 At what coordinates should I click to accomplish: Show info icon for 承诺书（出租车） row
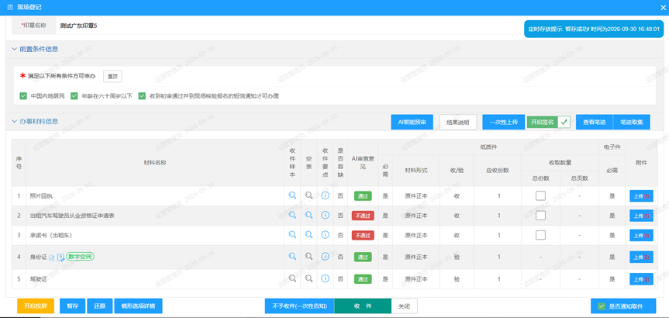[325, 235]
